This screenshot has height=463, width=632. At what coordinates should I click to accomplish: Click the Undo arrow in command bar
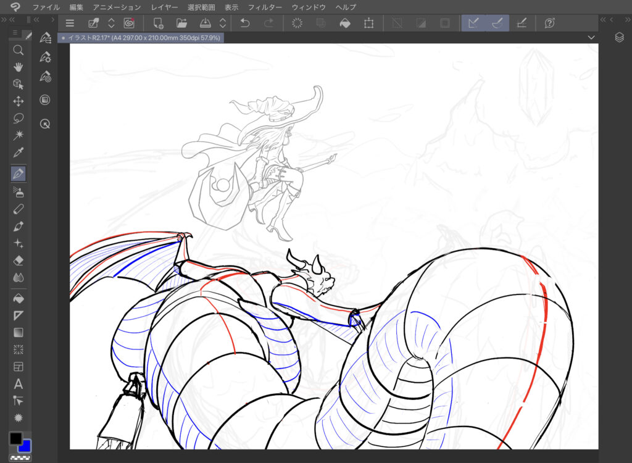coord(244,23)
